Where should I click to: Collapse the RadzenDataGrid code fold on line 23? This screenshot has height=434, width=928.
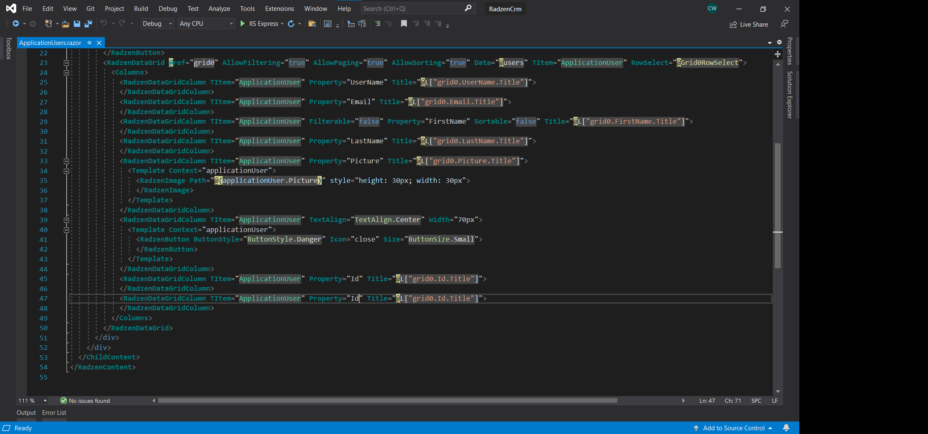(x=67, y=62)
